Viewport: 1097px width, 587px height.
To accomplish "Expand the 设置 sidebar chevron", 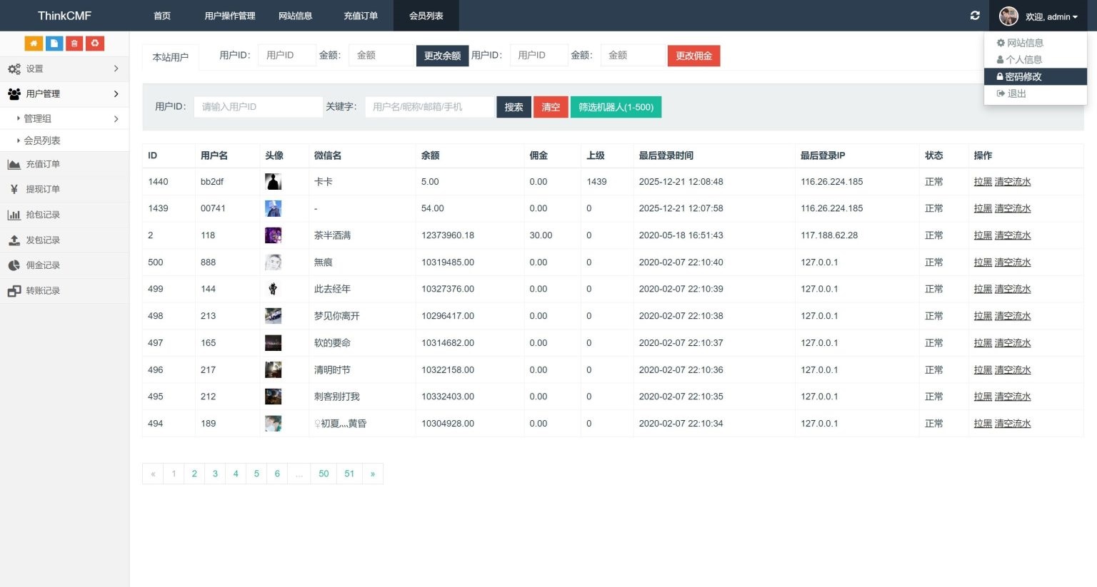I will pos(116,68).
